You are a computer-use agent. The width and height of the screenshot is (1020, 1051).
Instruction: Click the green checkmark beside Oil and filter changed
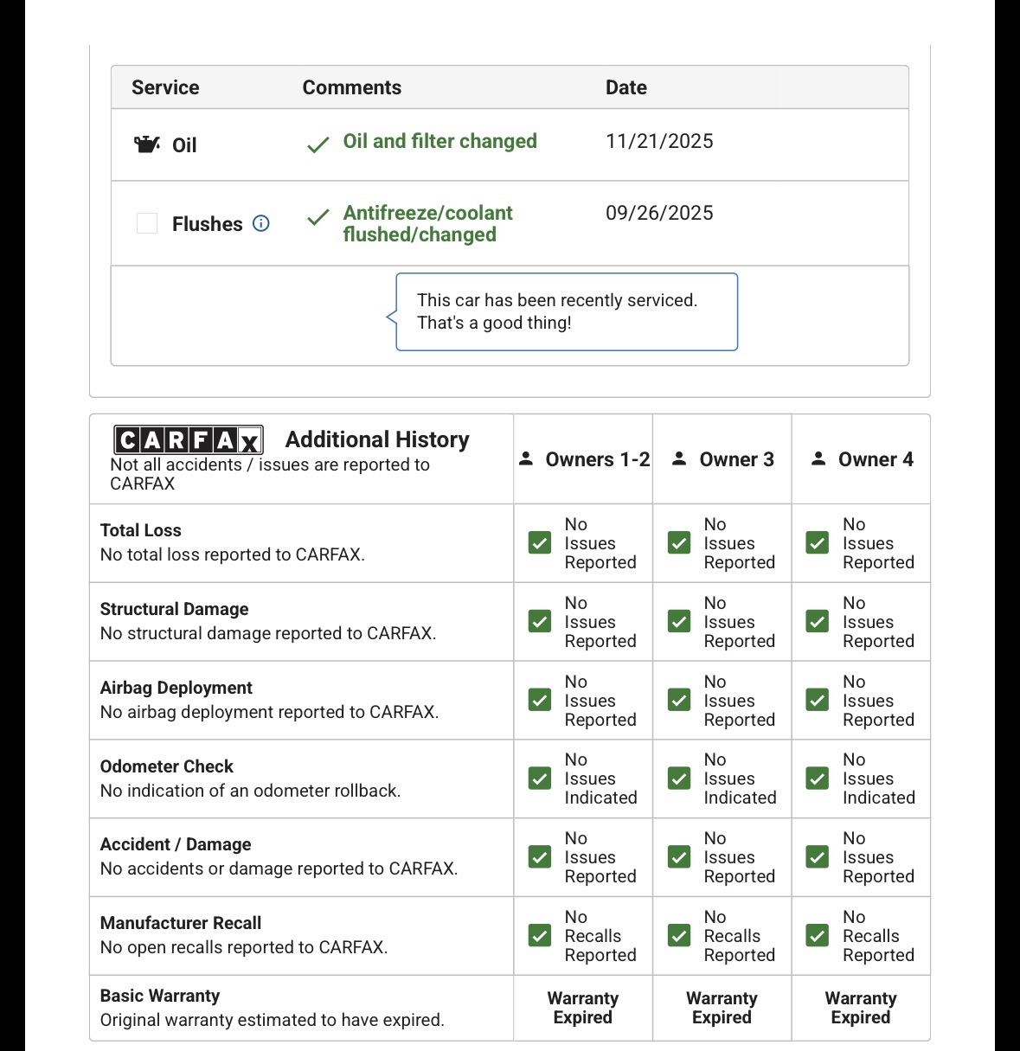point(318,144)
